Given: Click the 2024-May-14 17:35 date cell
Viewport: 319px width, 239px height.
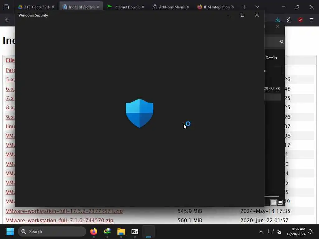Looking at the screenshot, I should (x=265, y=211).
